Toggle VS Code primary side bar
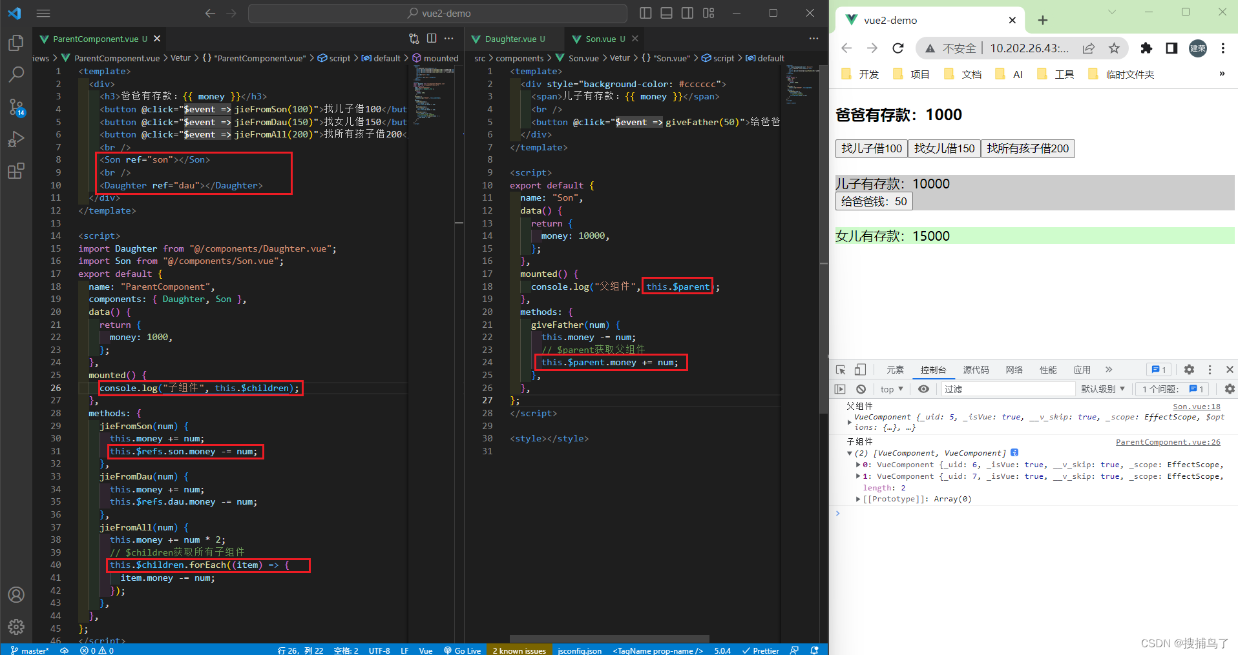The image size is (1238, 655). click(645, 13)
